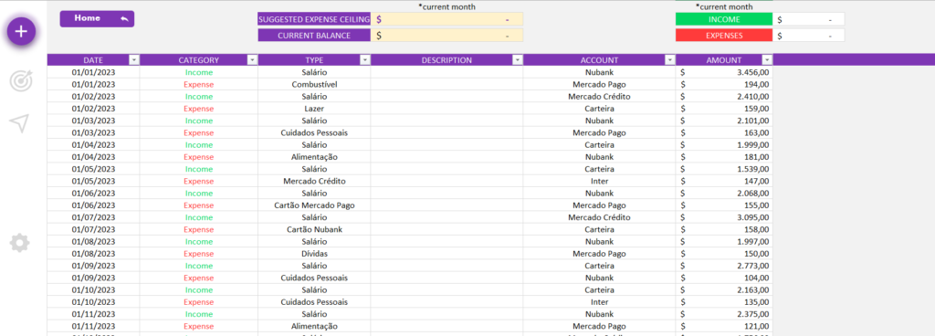
Task: Open the target goals sidebar icon
Action: (21, 81)
